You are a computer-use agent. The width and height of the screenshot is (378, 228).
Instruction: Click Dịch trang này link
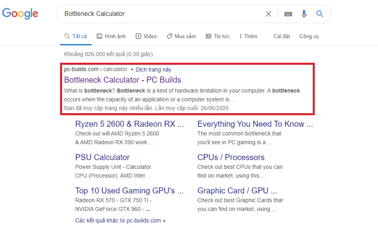pos(153,70)
